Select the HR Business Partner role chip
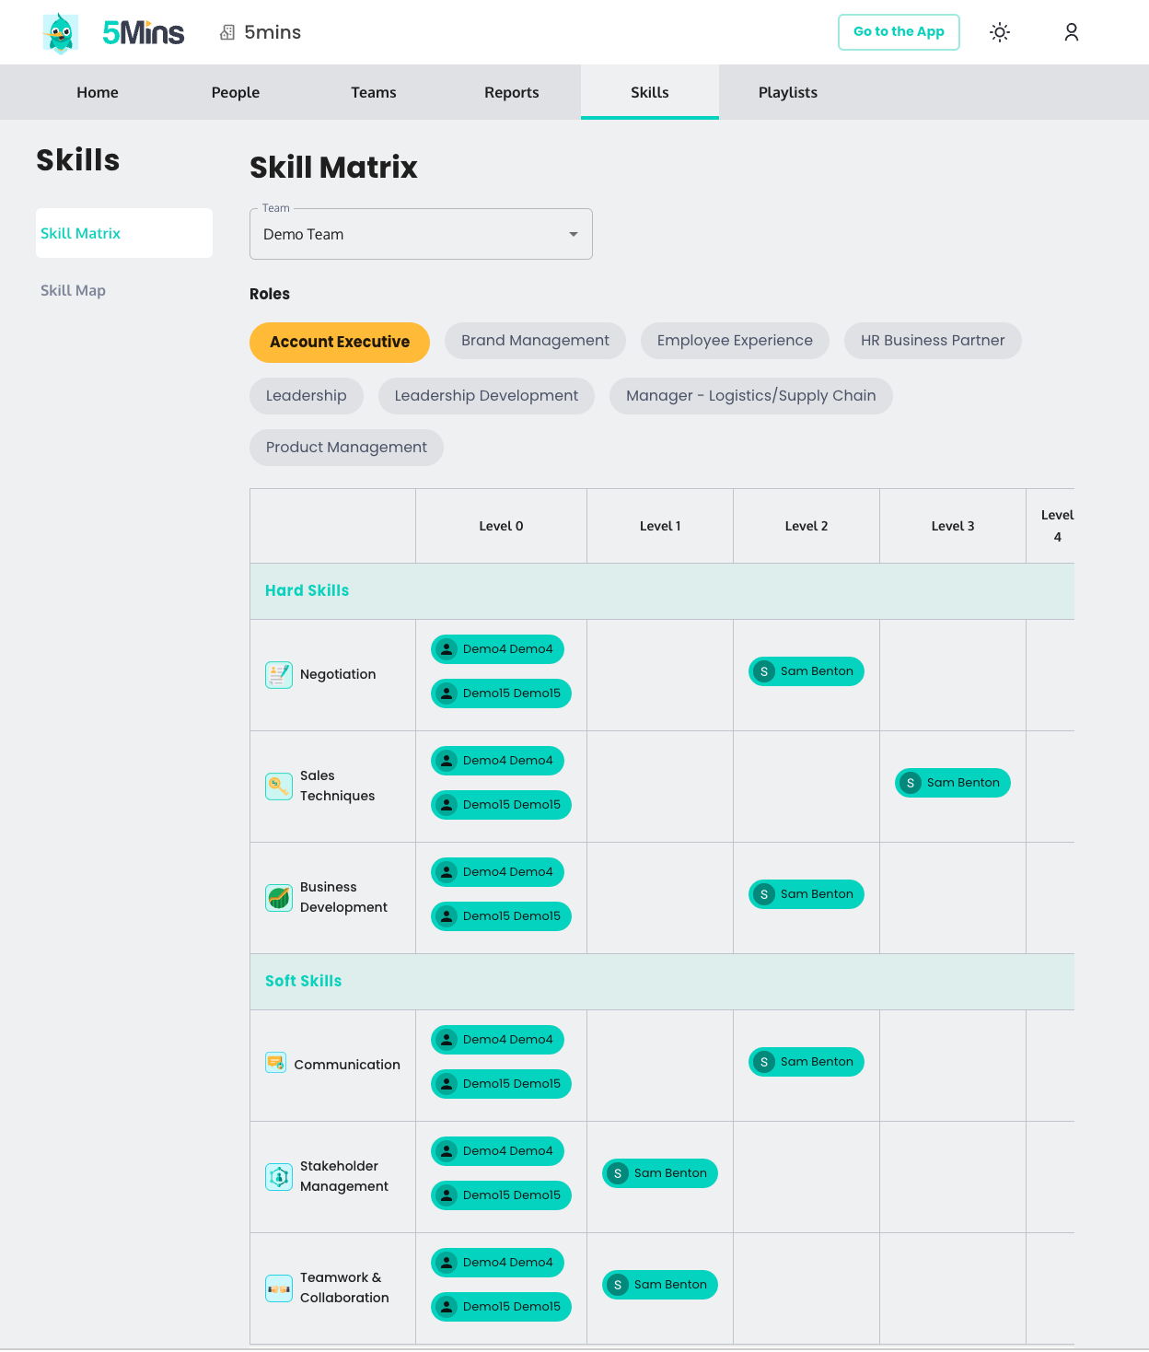Viewport: 1149px width, 1352px height. coord(932,341)
